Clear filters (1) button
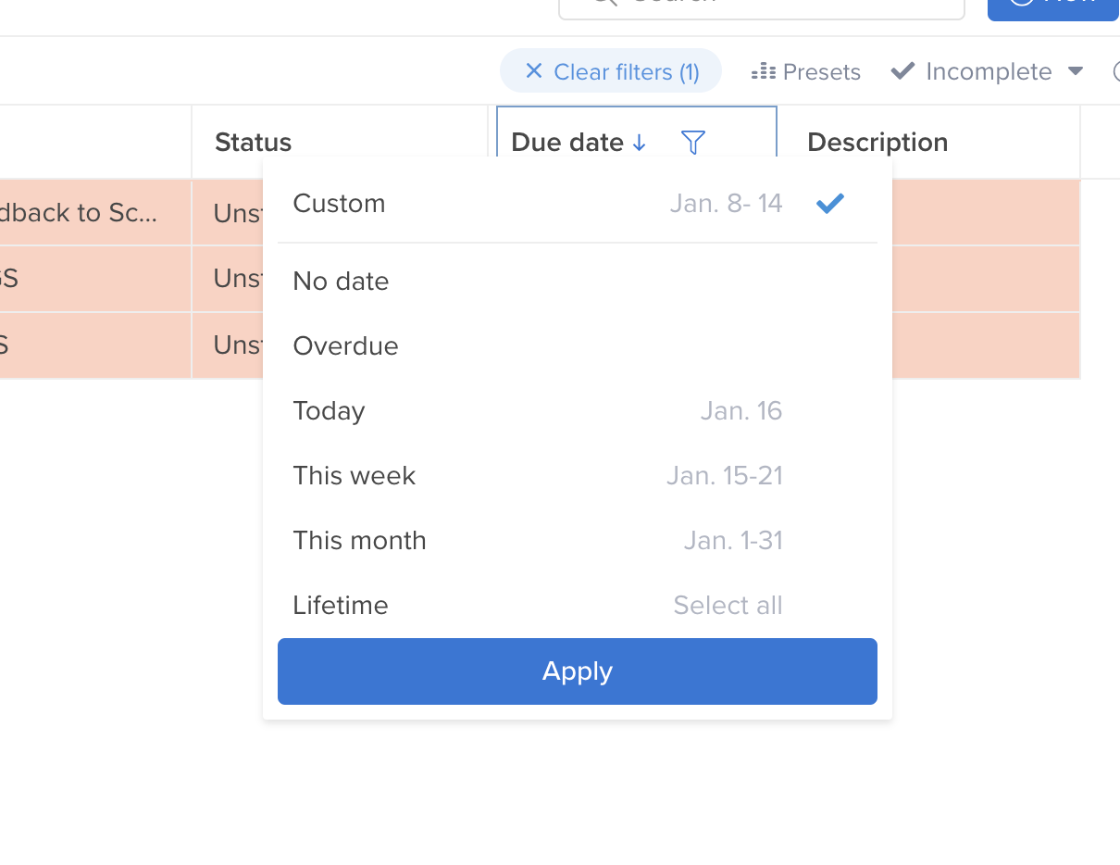Image resolution: width=1120 pixels, height=865 pixels. point(611,71)
